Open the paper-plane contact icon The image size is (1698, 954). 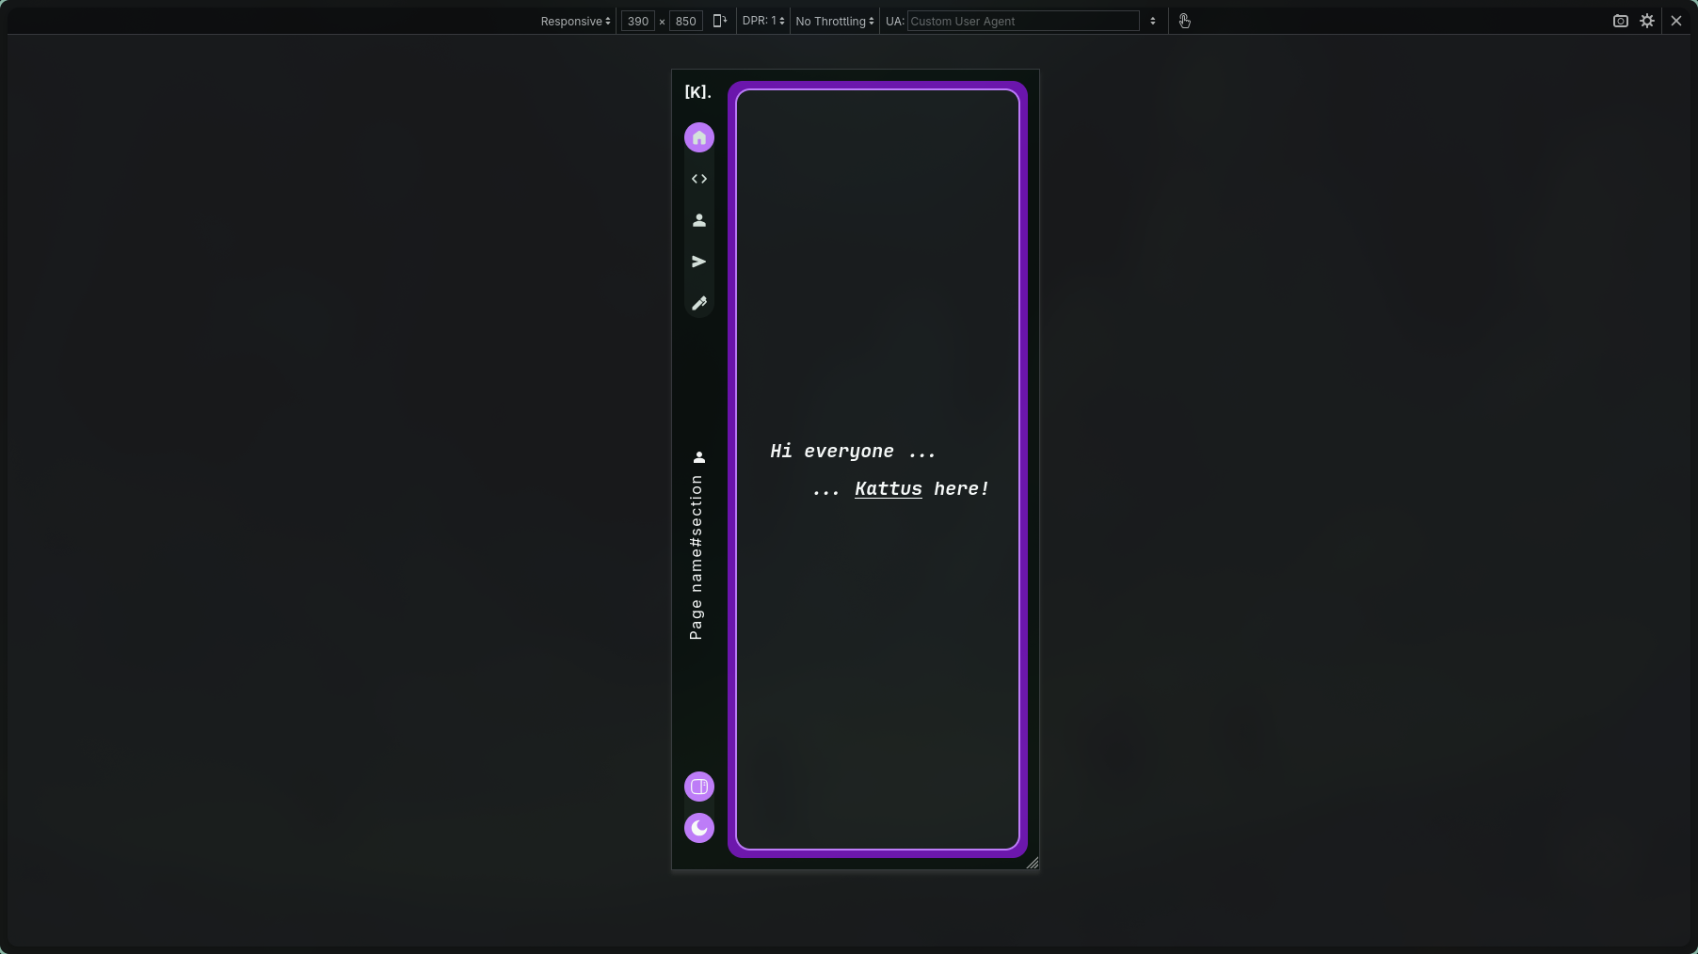coord(699,262)
